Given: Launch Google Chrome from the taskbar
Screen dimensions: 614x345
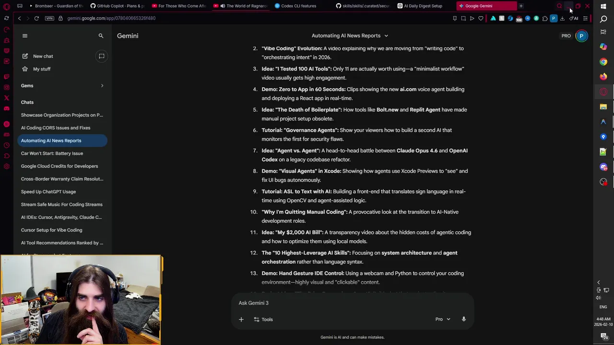Looking at the screenshot, I should coord(603,62).
